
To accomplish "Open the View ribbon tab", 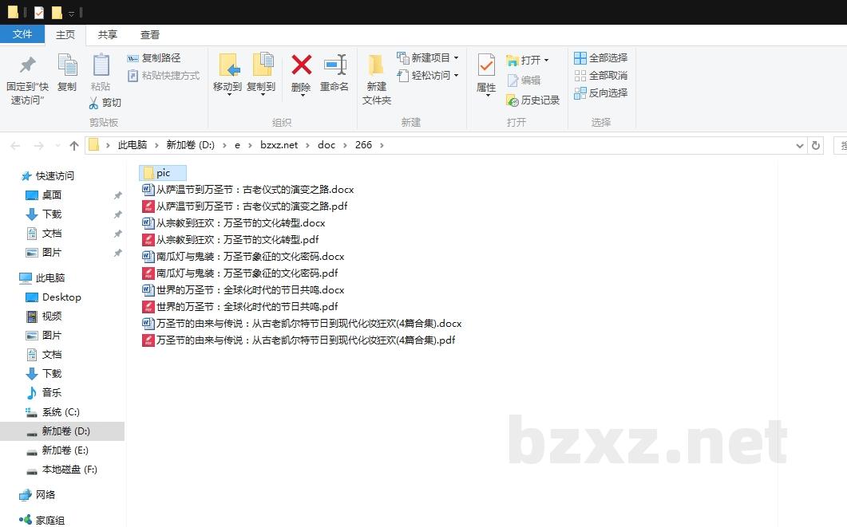I will tap(150, 34).
